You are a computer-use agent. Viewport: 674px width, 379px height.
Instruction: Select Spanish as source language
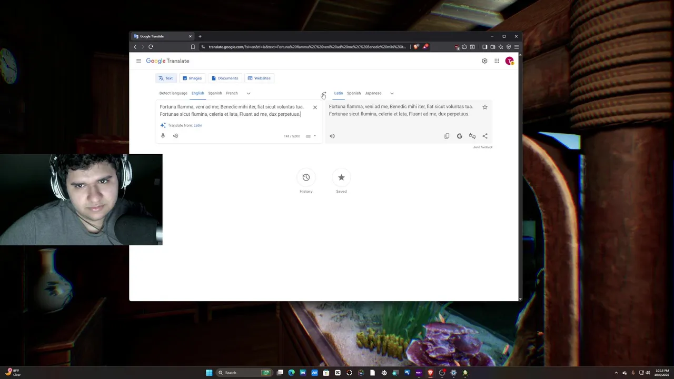click(x=215, y=93)
